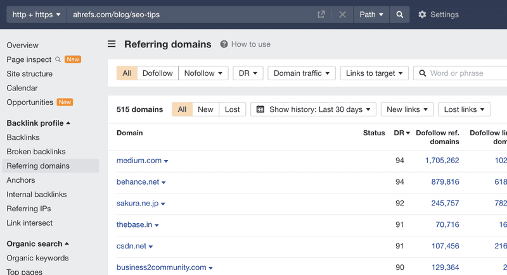Select the New domains tab
The width and height of the screenshot is (507, 275).
click(x=205, y=109)
